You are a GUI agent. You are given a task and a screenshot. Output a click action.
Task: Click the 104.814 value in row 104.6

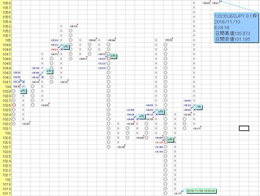click(83, 59)
